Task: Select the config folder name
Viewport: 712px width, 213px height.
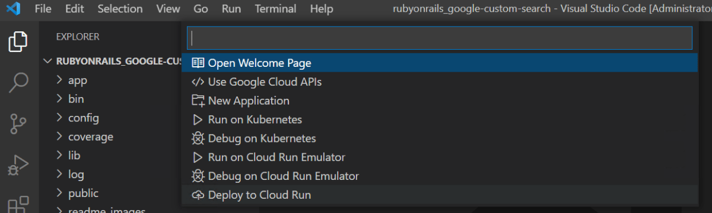Action: (84, 118)
